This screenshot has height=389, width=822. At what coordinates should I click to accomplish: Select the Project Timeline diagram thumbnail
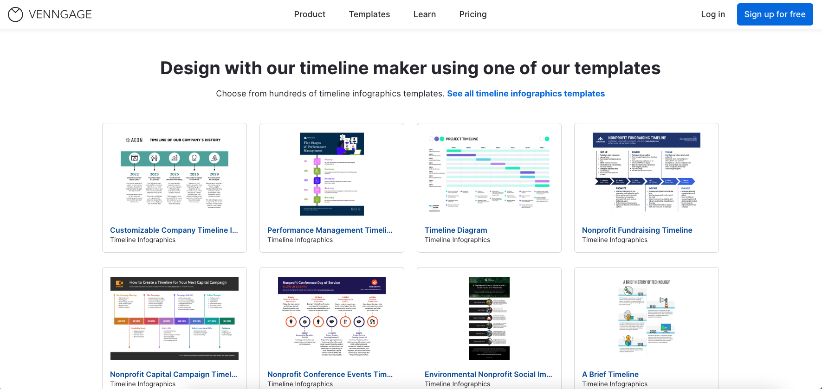[489, 174]
